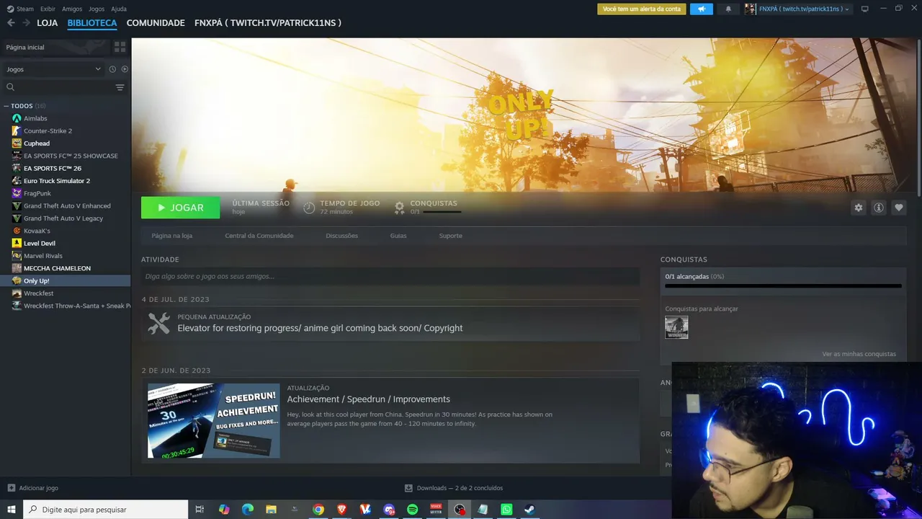The width and height of the screenshot is (922, 519).
Task: Open Microsoft Edge from the taskbar
Action: 248,510
